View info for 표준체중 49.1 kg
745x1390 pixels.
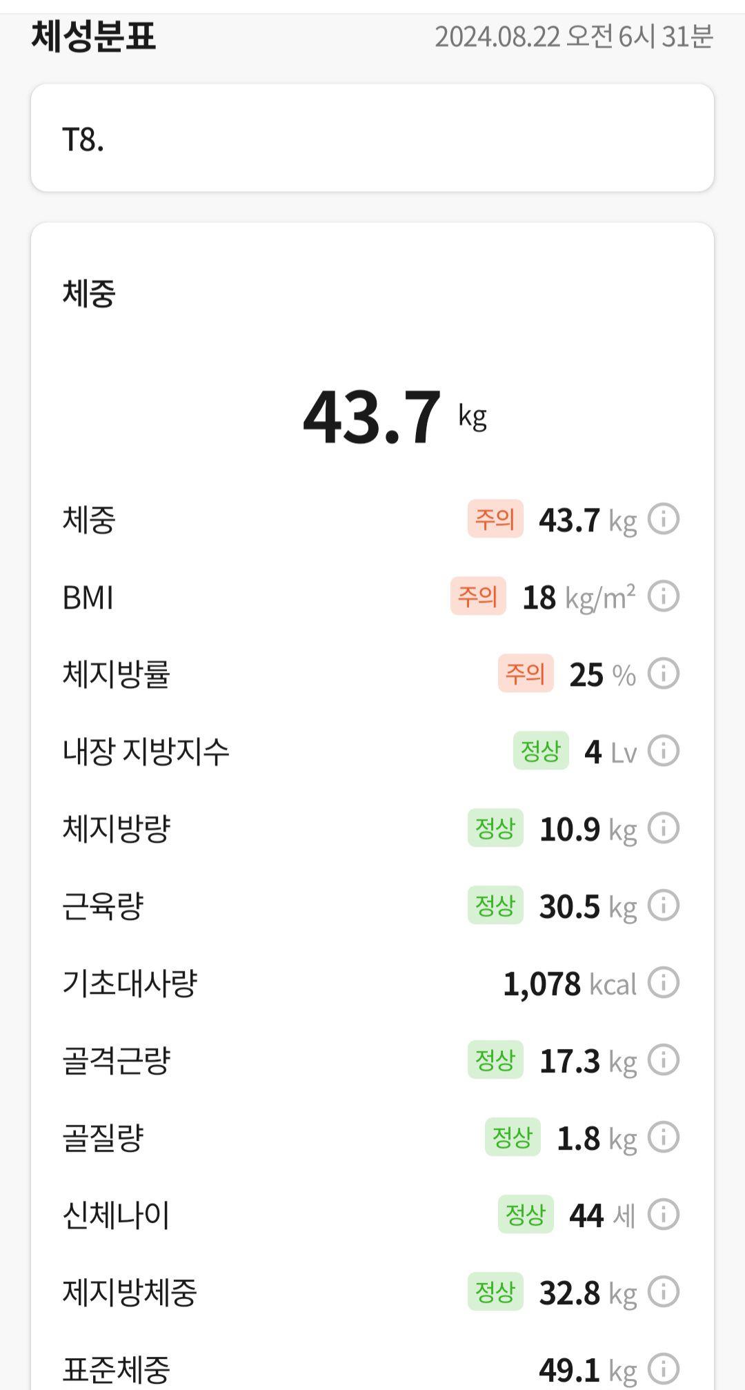pyautogui.click(x=664, y=1369)
